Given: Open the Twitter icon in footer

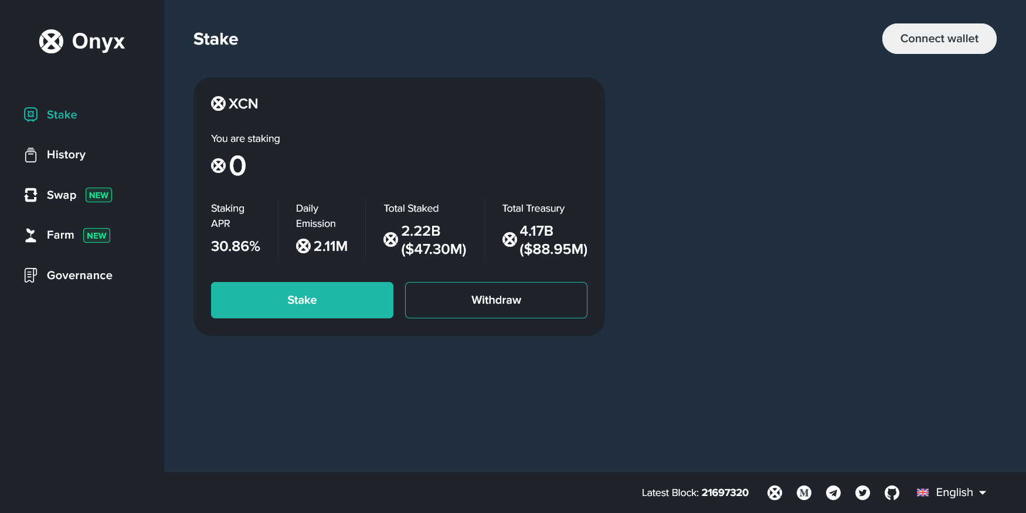Looking at the screenshot, I should pyautogui.click(x=863, y=493).
